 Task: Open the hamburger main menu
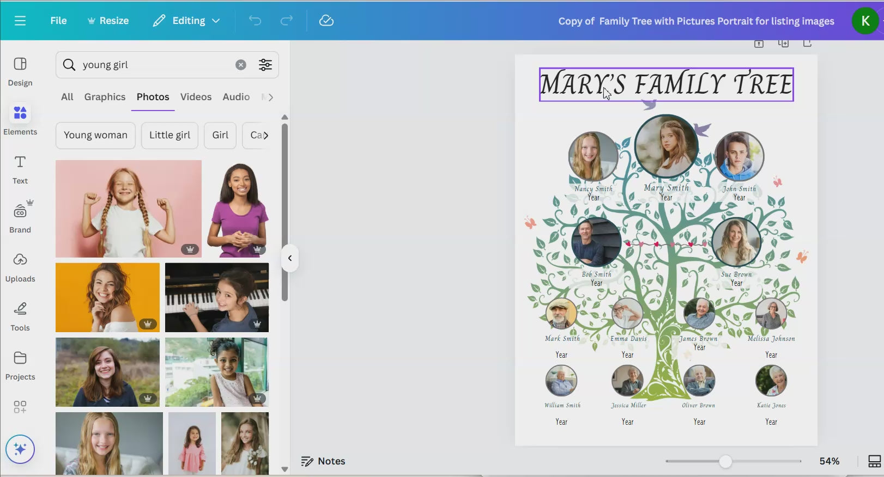pos(20,21)
